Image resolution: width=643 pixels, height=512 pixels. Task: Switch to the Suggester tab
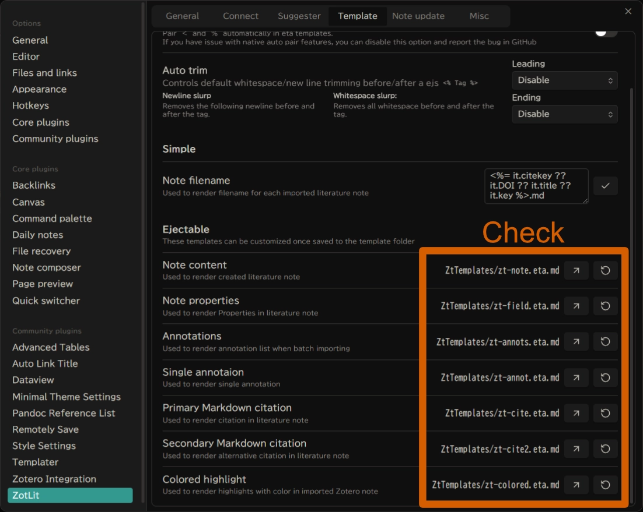tap(299, 16)
